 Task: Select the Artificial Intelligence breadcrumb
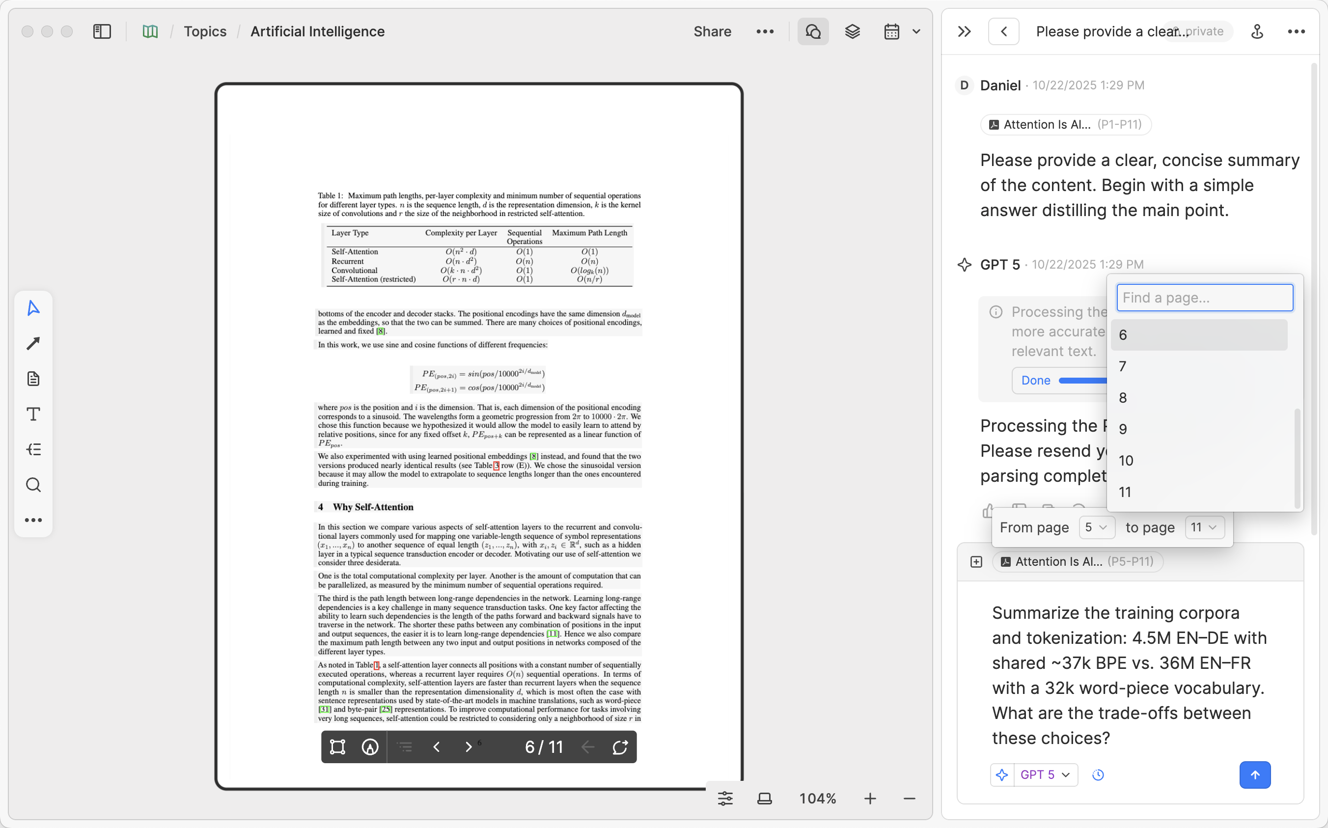317,31
